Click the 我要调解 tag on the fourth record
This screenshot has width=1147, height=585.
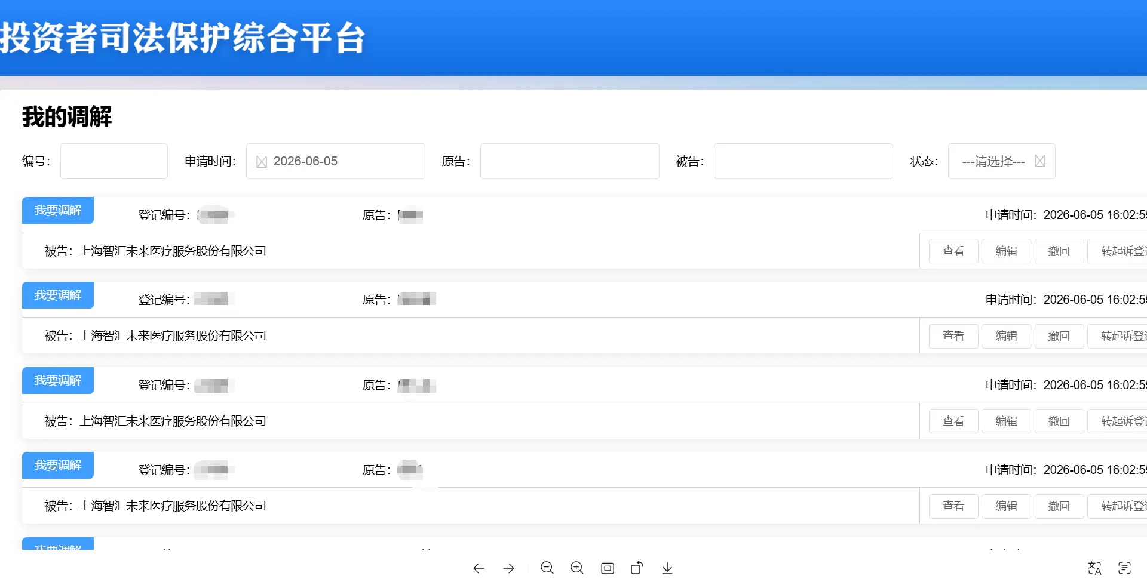coord(58,465)
